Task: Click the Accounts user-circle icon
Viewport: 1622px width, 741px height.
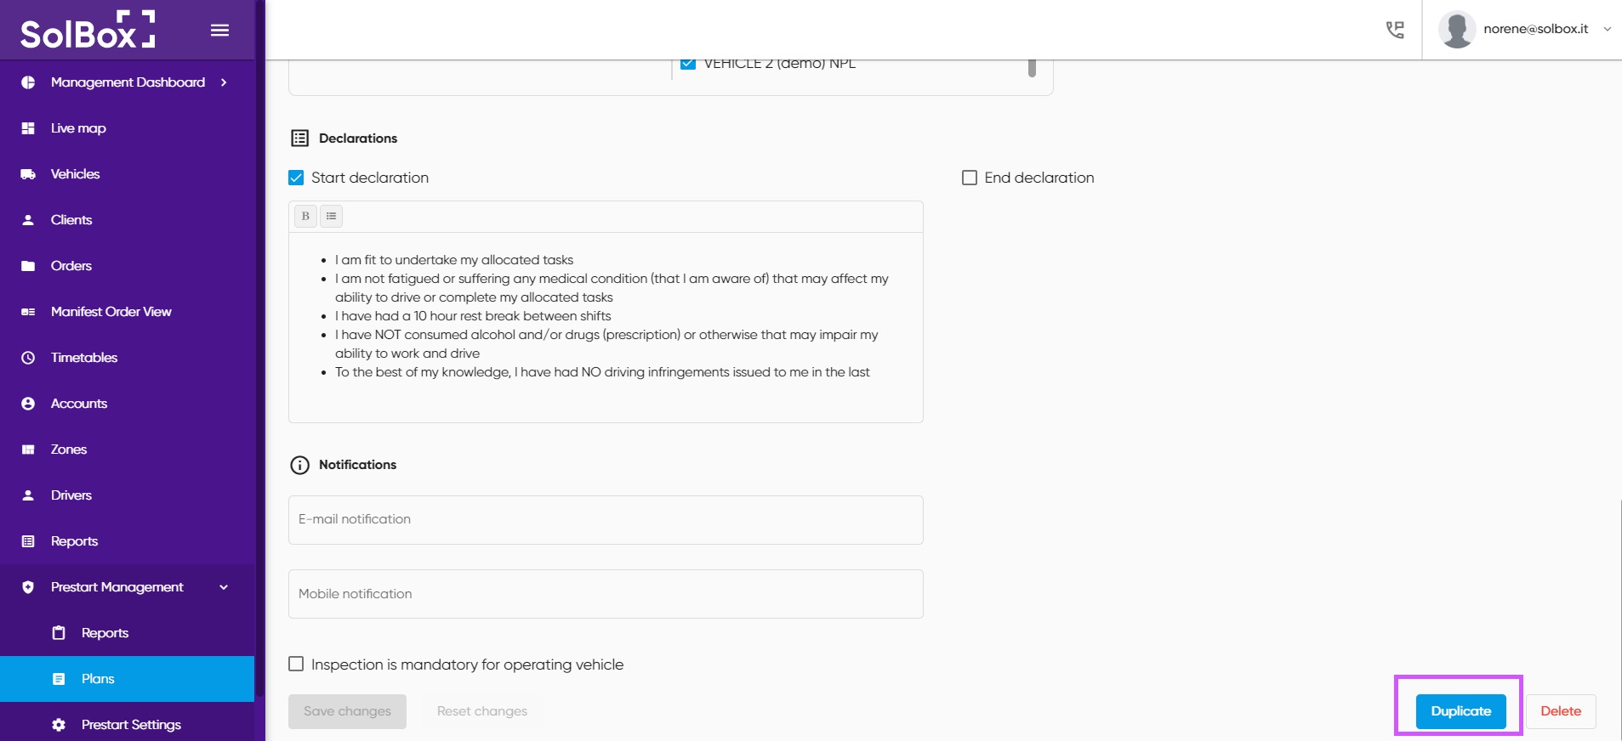Action: click(28, 404)
